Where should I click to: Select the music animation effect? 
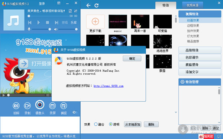118,22
